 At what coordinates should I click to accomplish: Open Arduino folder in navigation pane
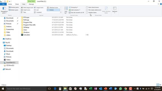pos(9,27)
